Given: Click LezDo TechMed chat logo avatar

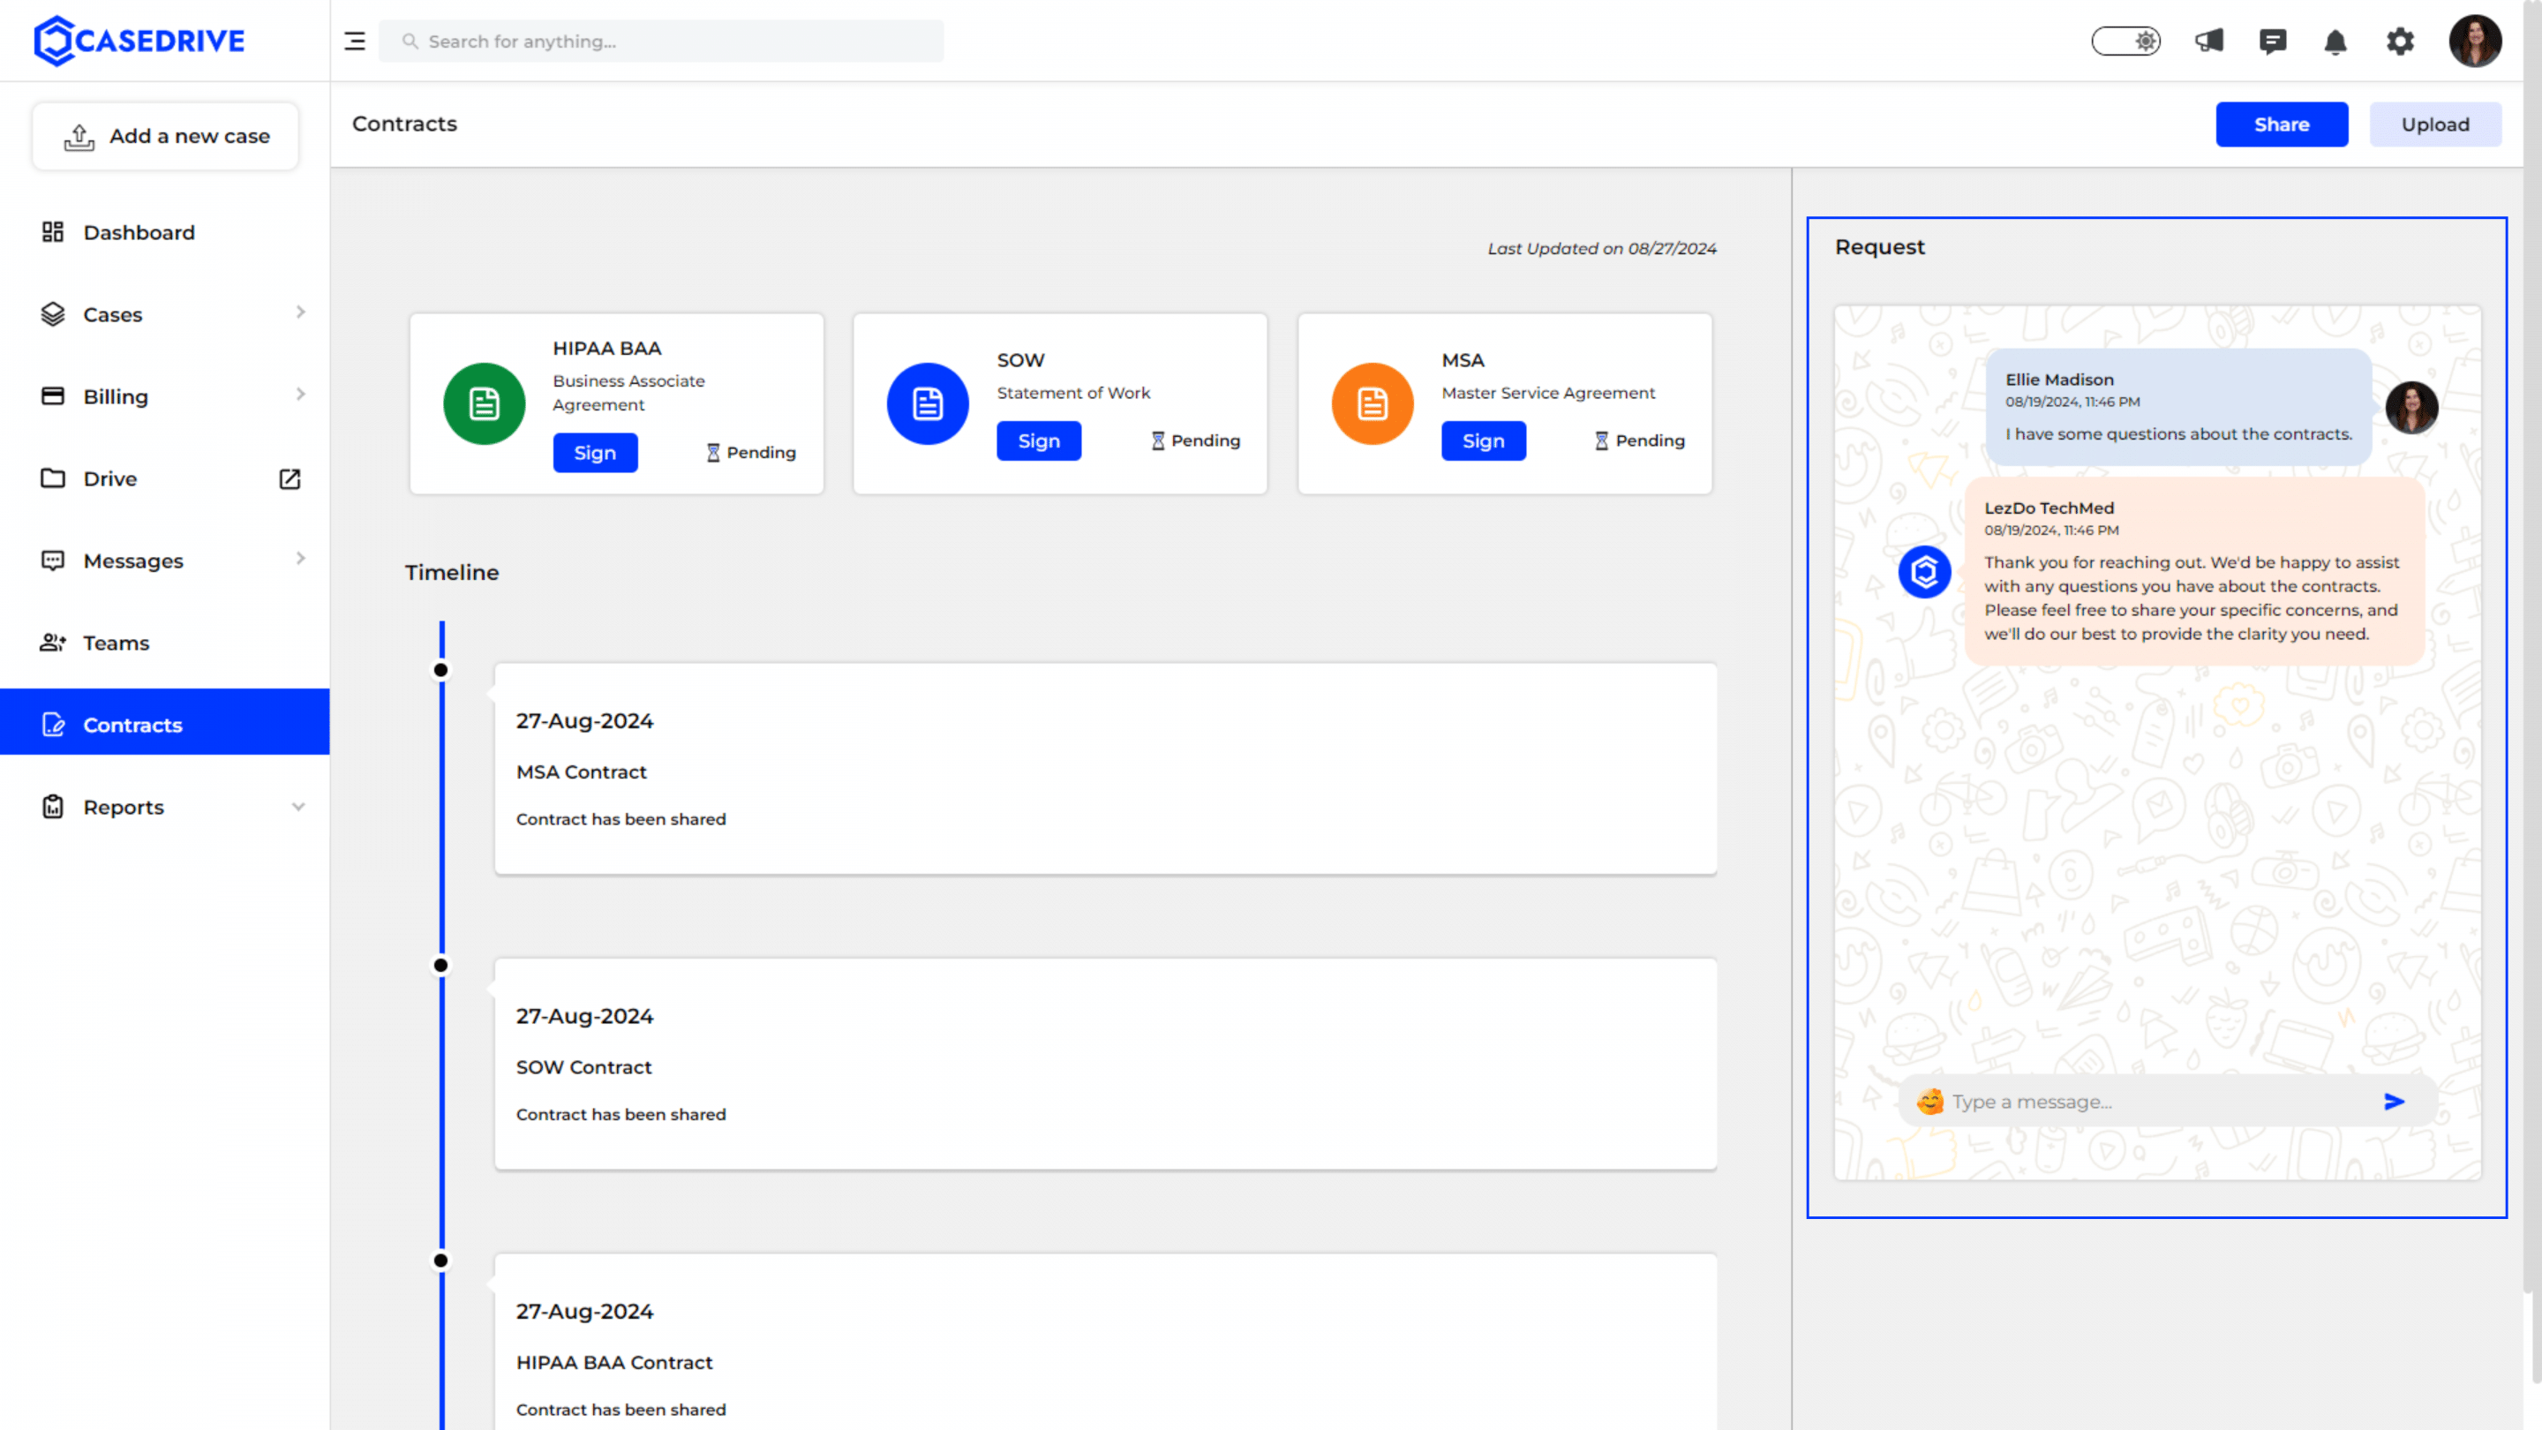Looking at the screenshot, I should 1924,571.
